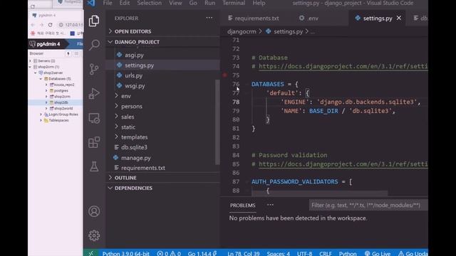The height and width of the screenshot is (256, 456).
Task: Open the Remote Explorer view
Action: (94, 118)
